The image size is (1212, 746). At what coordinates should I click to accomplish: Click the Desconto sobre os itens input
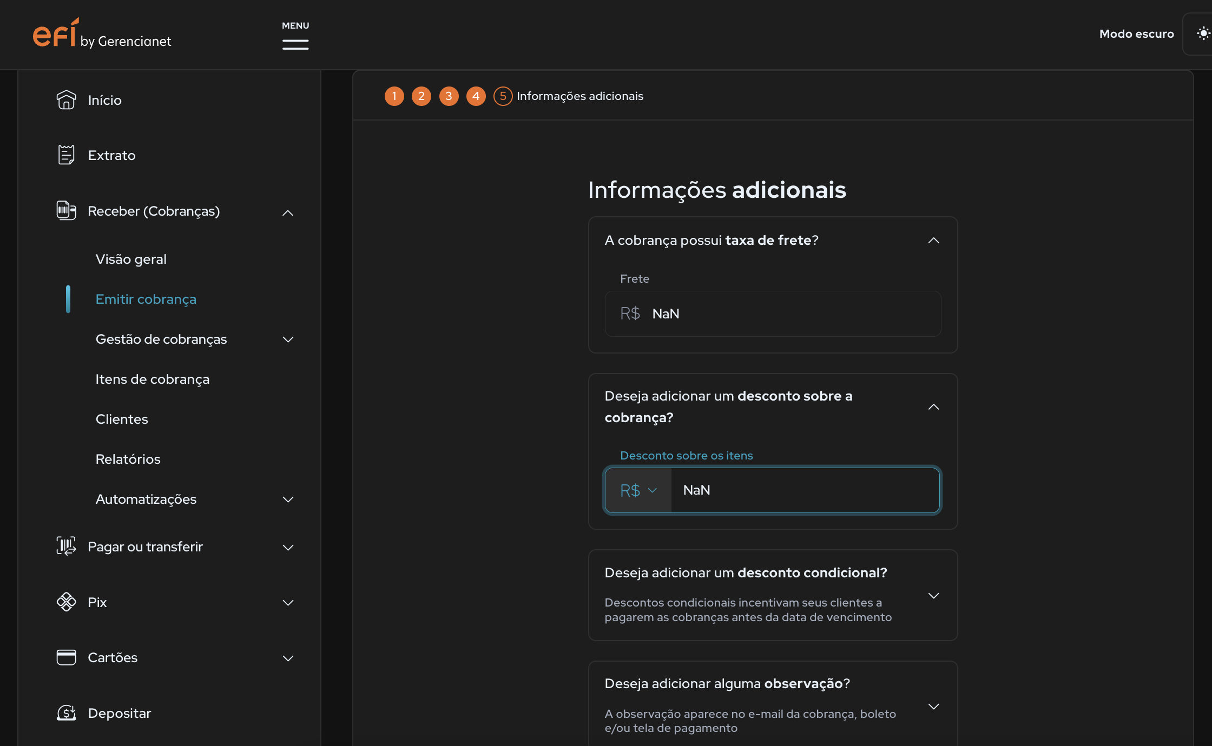pyautogui.click(x=805, y=490)
